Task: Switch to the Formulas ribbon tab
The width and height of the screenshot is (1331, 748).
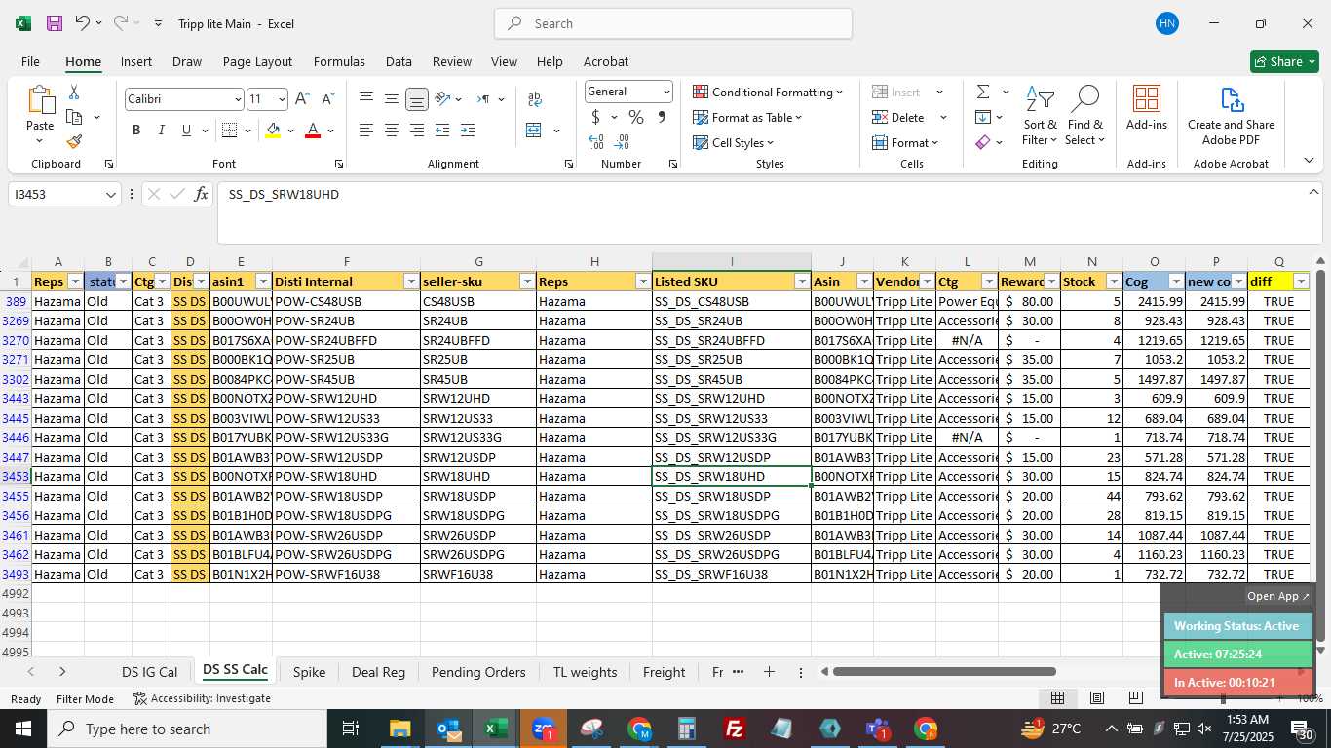Action: (339, 61)
